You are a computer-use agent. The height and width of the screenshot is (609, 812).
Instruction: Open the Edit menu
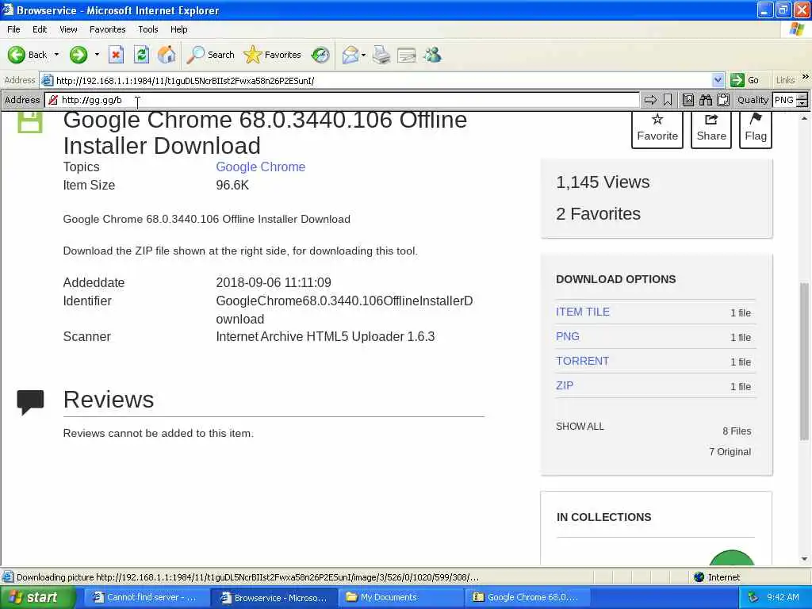coord(40,29)
